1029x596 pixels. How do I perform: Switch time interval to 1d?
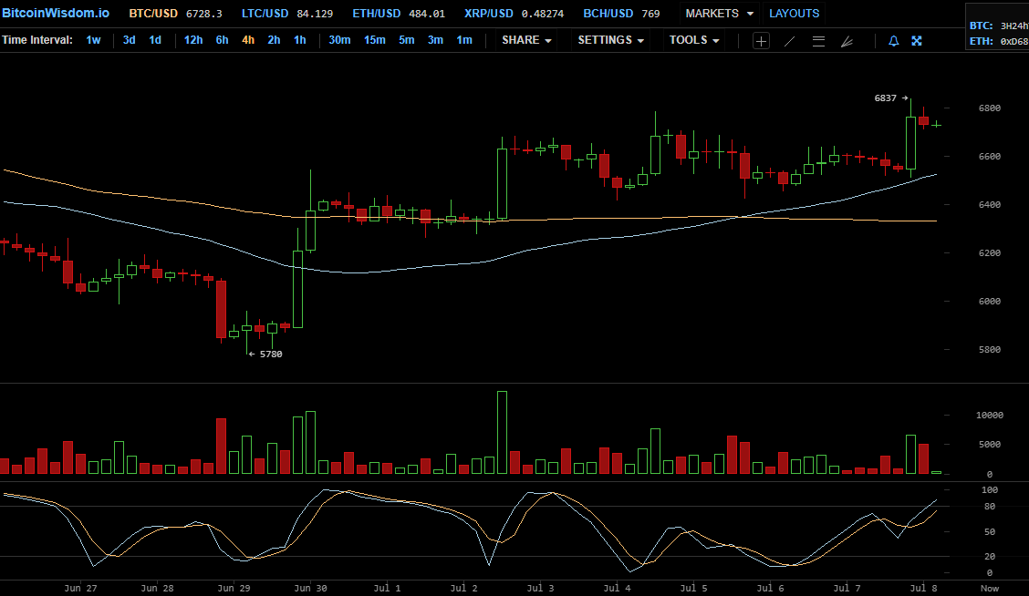point(155,40)
